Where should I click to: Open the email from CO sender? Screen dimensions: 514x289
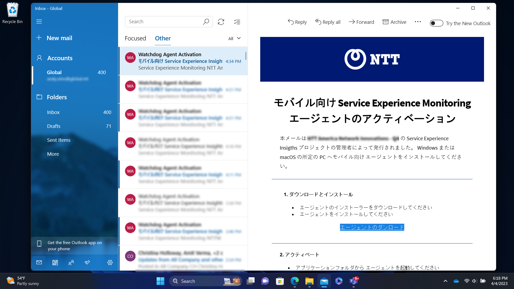(183, 258)
